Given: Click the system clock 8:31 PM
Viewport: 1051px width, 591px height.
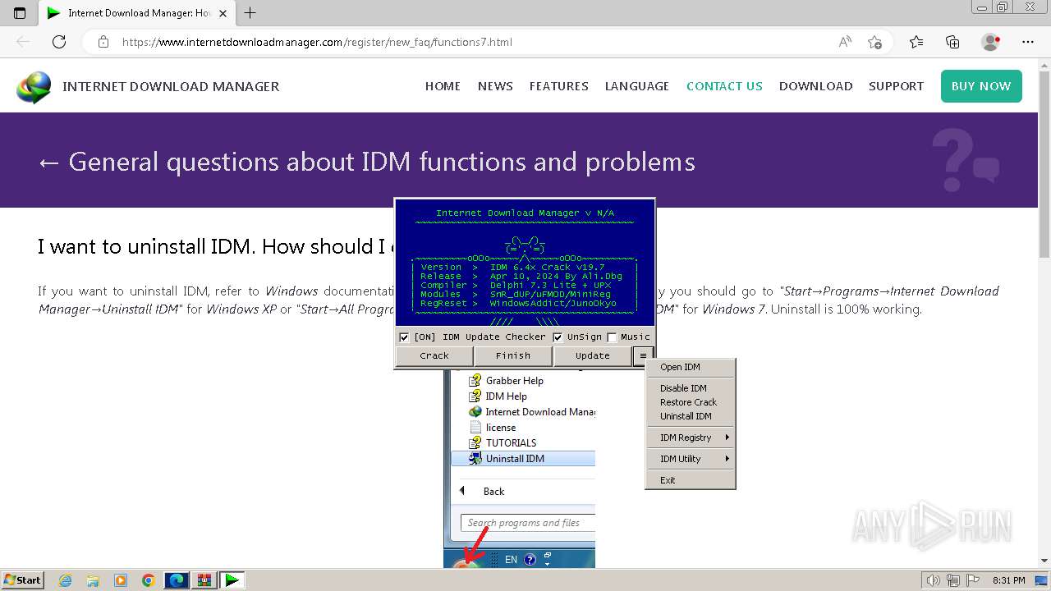Looking at the screenshot, I should 1009,580.
